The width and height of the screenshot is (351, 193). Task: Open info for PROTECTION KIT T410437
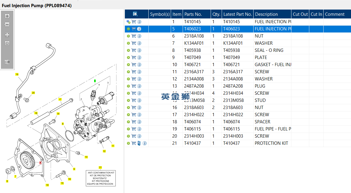[145, 143]
